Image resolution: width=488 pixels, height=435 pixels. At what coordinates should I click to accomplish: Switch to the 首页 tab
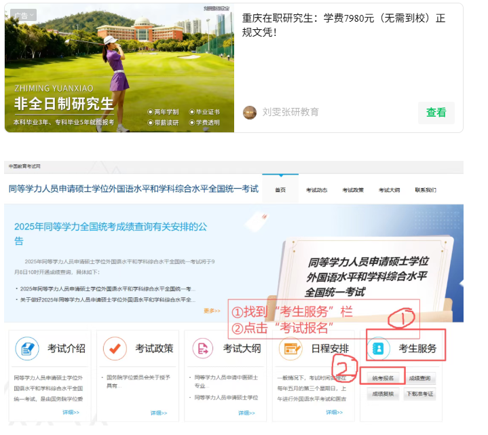pos(280,190)
